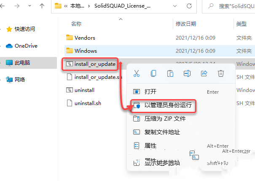Click the Paste clipboard icon
Image resolution: width=255 pixels, height=181 pixels.
[x=170, y=73]
